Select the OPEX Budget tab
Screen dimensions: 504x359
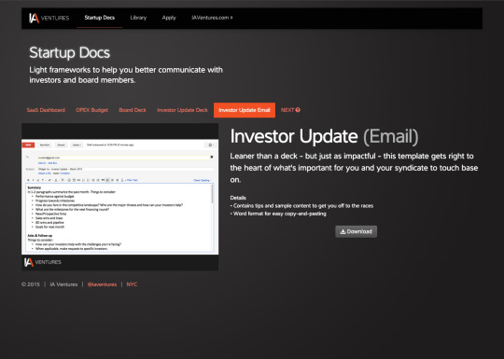91,110
